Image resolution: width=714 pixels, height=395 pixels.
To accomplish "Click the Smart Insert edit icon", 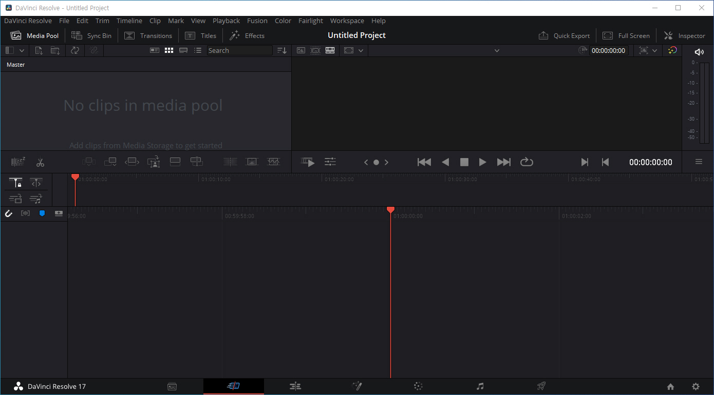I will coord(89,162).
